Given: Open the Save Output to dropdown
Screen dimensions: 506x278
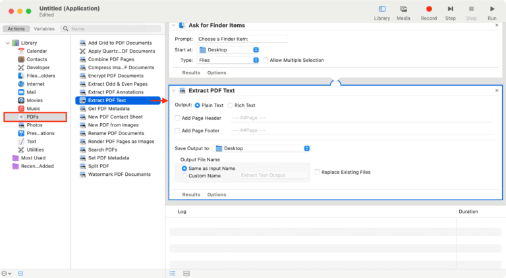Looking at the screenshot, I should pyautogui.click(x=262, y=148).
